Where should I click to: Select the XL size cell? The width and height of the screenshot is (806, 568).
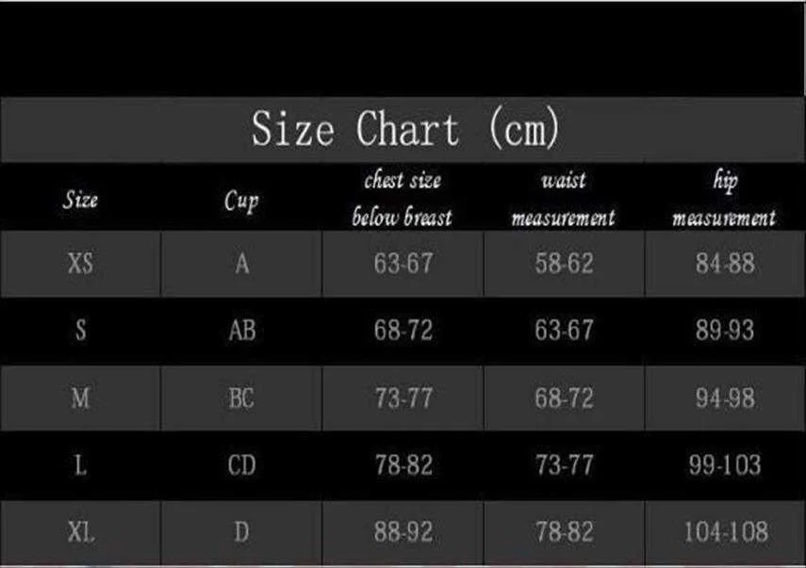(81, 533)
